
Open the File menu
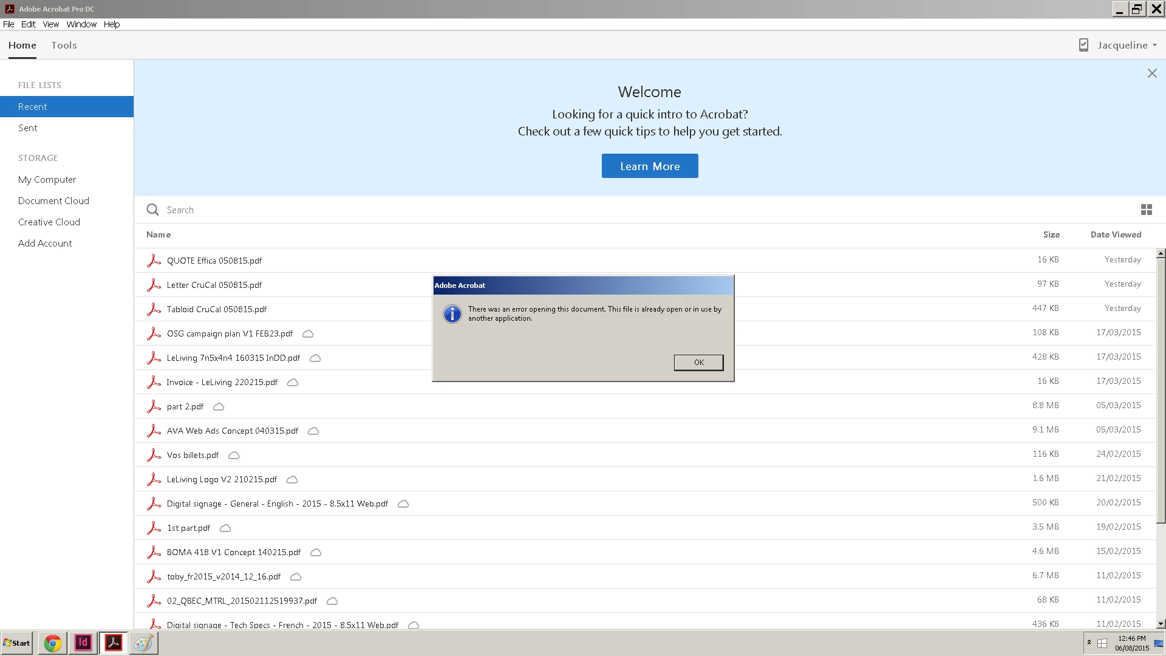coord(9,24)
